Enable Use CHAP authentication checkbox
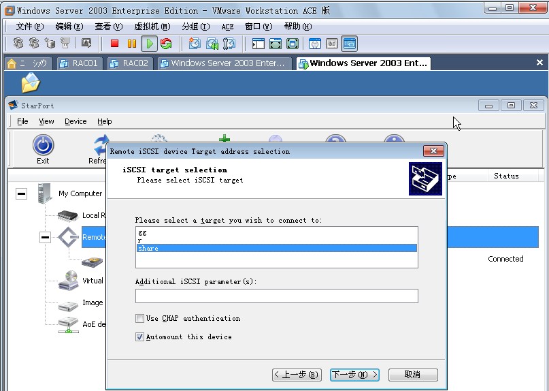Viewport: 549px width, 391px height. pyautogui.click(x=139, y=318)
